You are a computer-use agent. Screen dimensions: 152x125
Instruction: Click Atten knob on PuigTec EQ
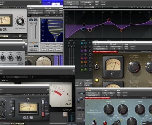[123, 110]
